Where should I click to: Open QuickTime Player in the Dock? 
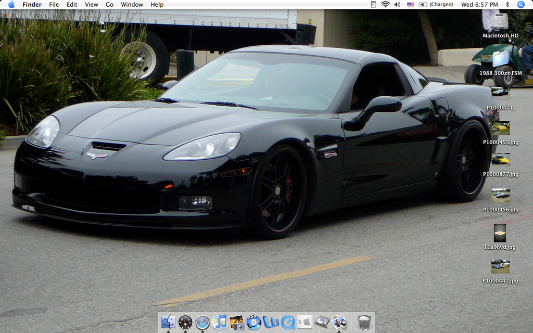[x=288, y=322]
